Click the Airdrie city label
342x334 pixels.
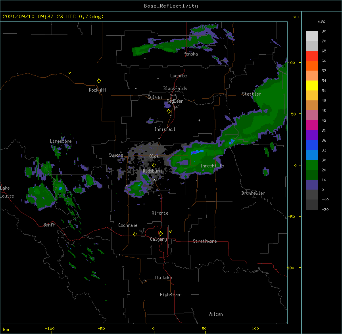click(160, 213)
